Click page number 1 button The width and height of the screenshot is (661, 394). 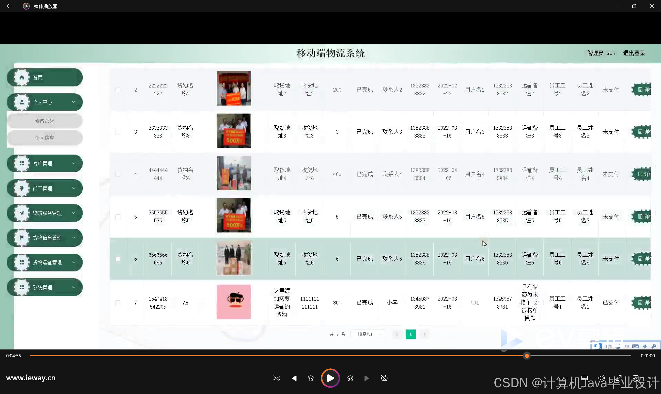pos(411,334)
